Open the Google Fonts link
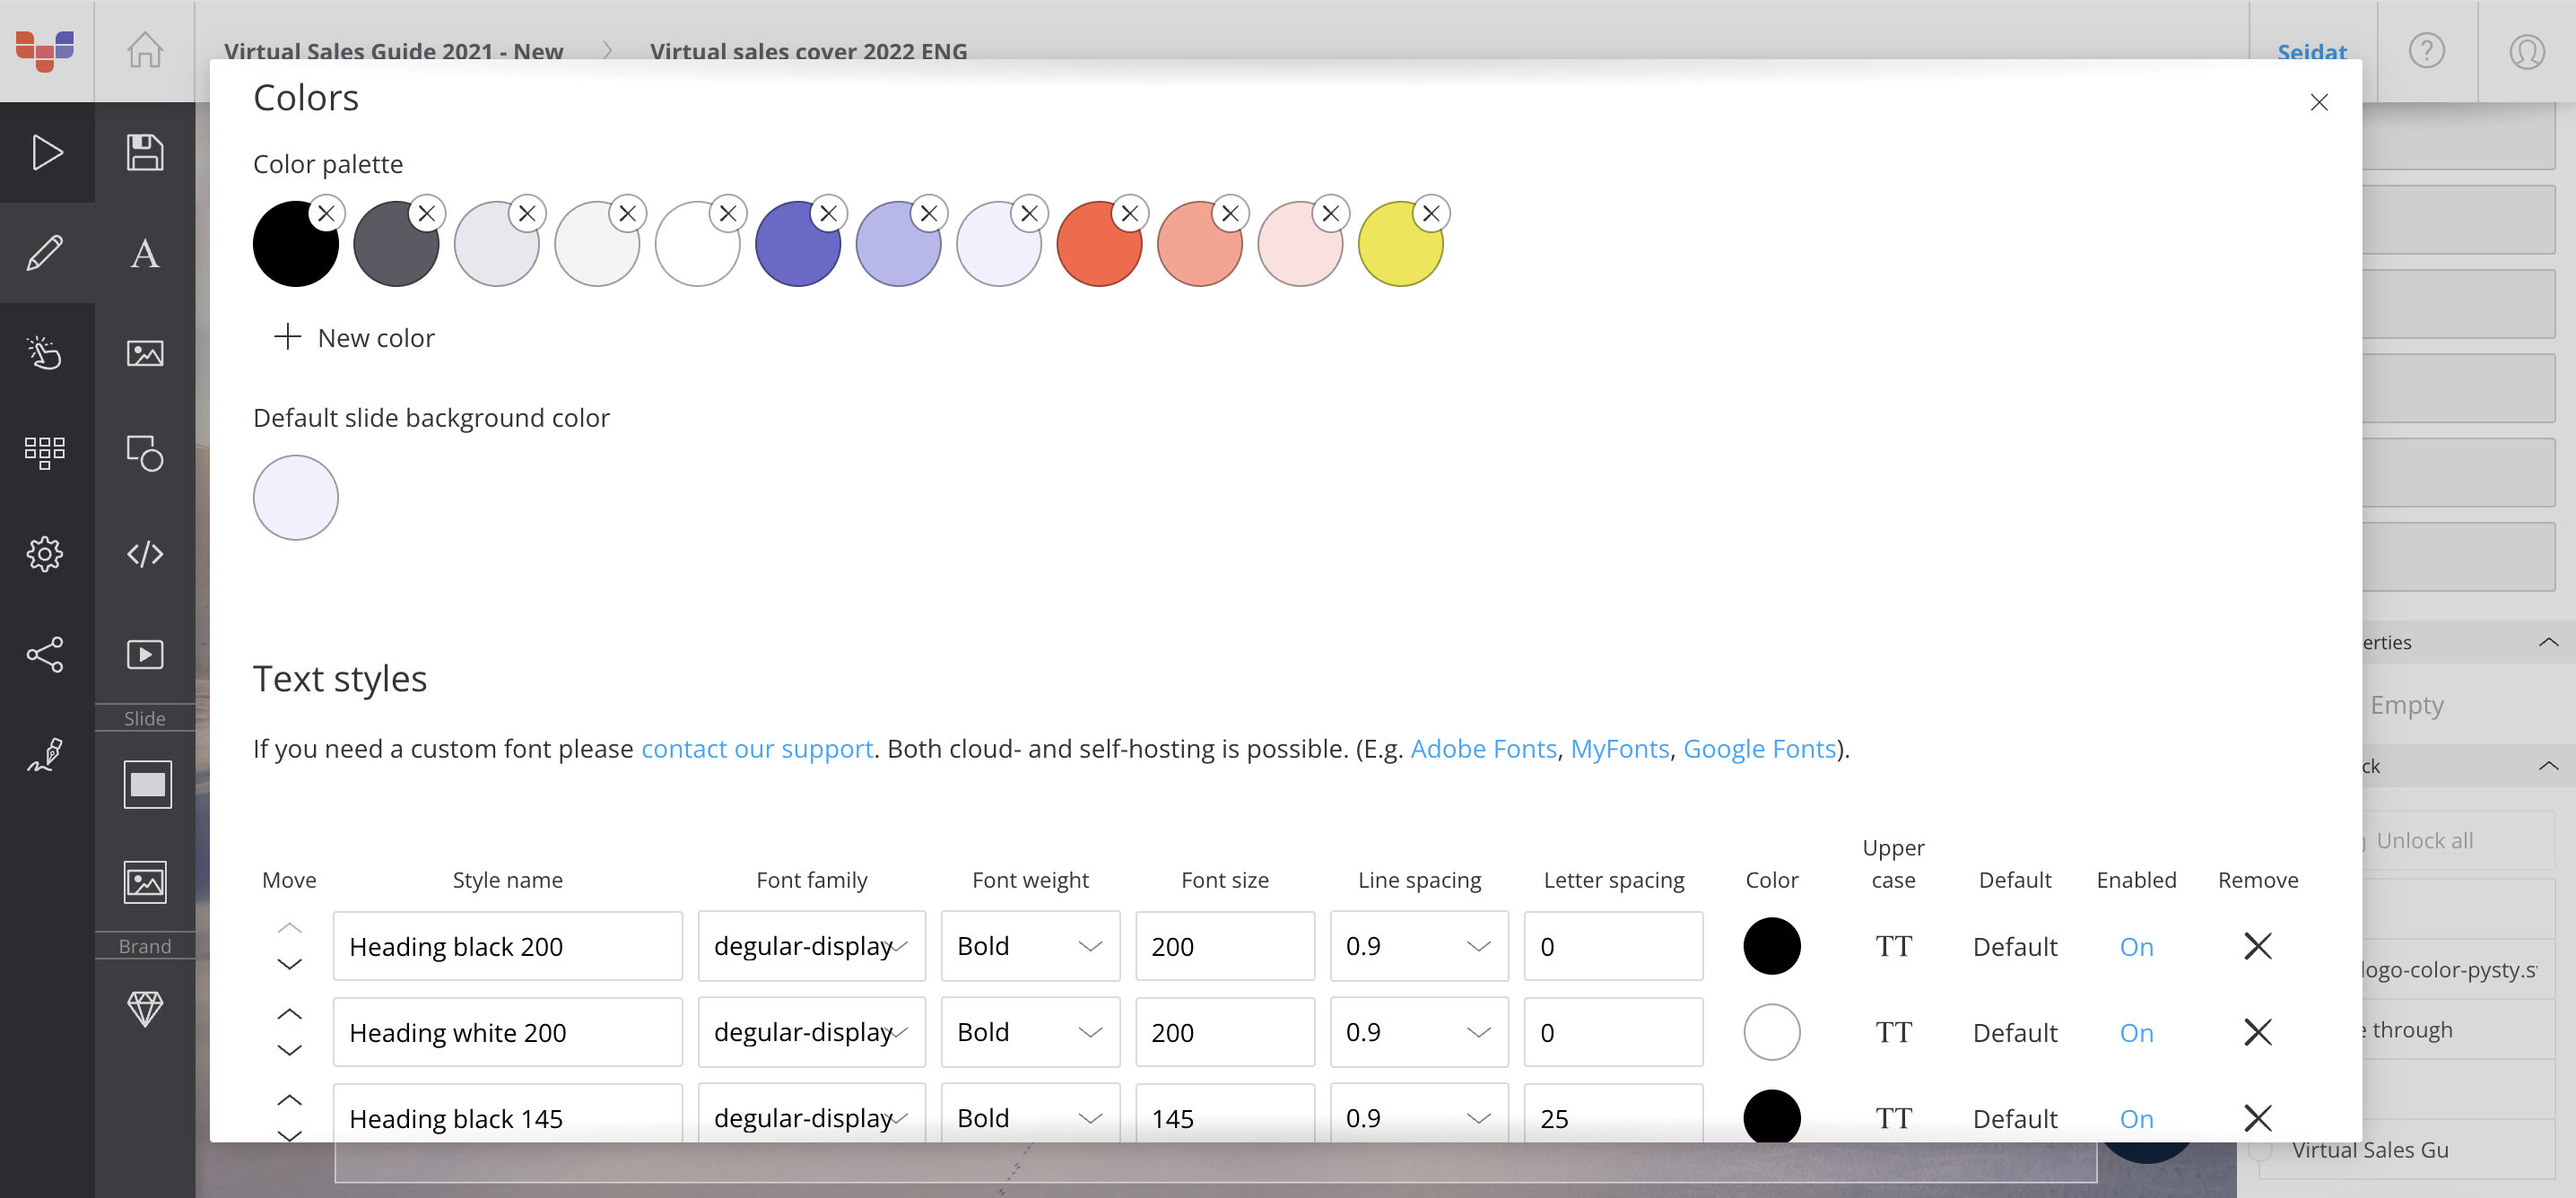 (x=1759, y=748)
